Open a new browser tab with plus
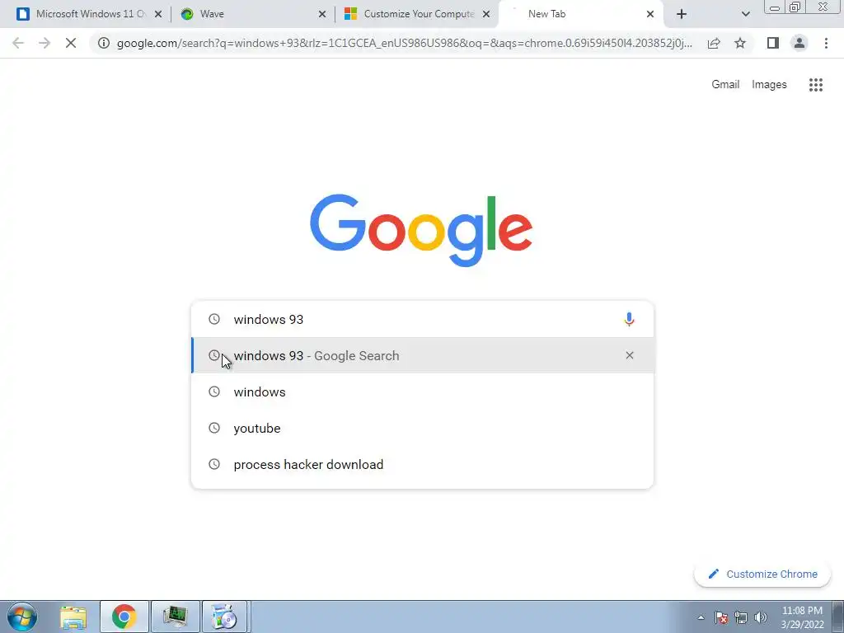The image size is (844, 633). point(682,15)
